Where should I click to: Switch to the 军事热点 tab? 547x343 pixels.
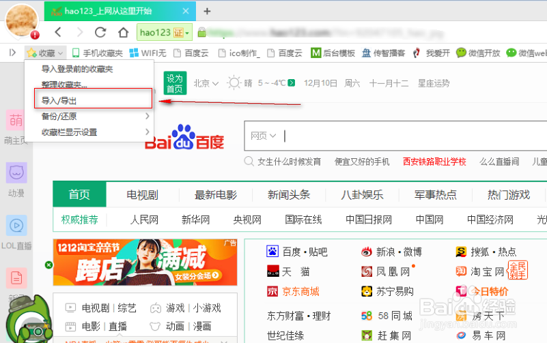pos(436,194)
